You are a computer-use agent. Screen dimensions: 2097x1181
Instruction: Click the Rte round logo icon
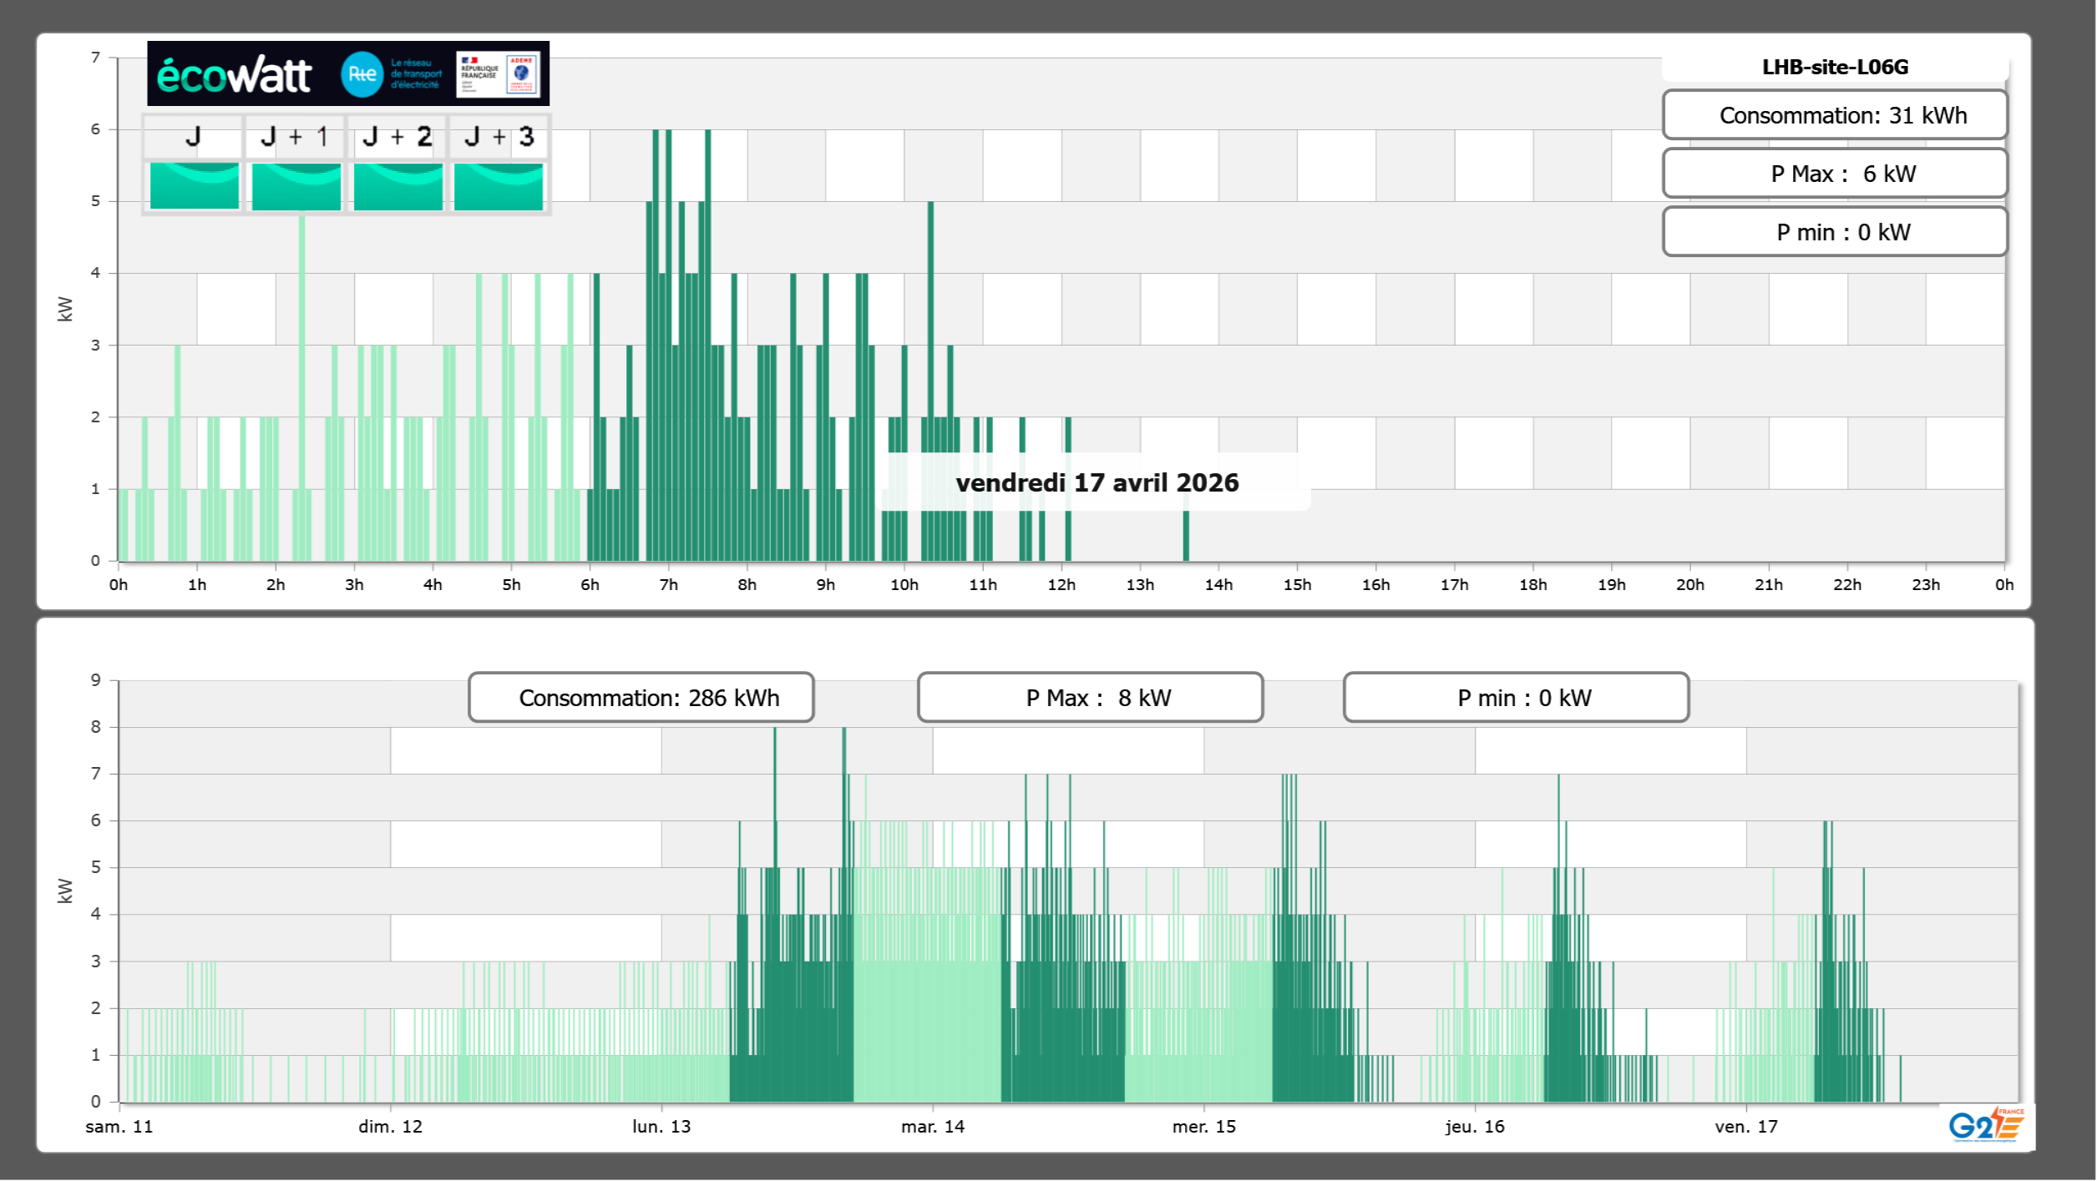(x=362, y=74)
